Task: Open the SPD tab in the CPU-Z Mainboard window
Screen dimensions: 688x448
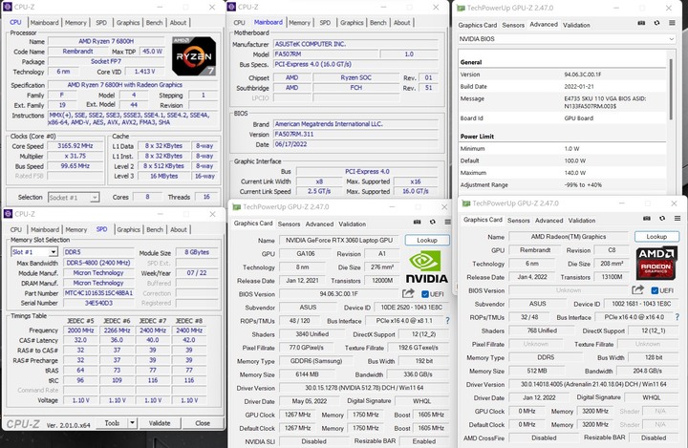Action: click(325, 22)
